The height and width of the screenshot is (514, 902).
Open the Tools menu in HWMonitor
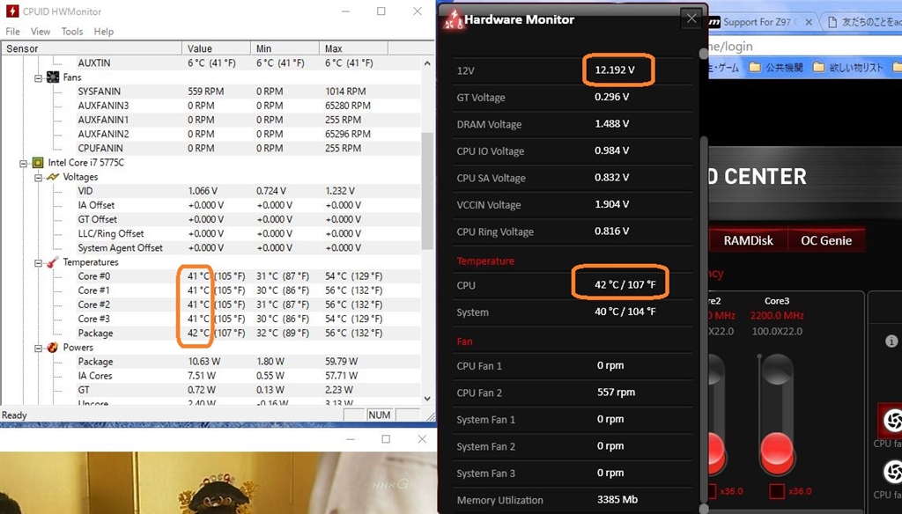(x=72, y=31)
